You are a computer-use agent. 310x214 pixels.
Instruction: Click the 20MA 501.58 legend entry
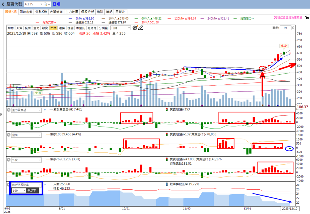pos(147,22)
